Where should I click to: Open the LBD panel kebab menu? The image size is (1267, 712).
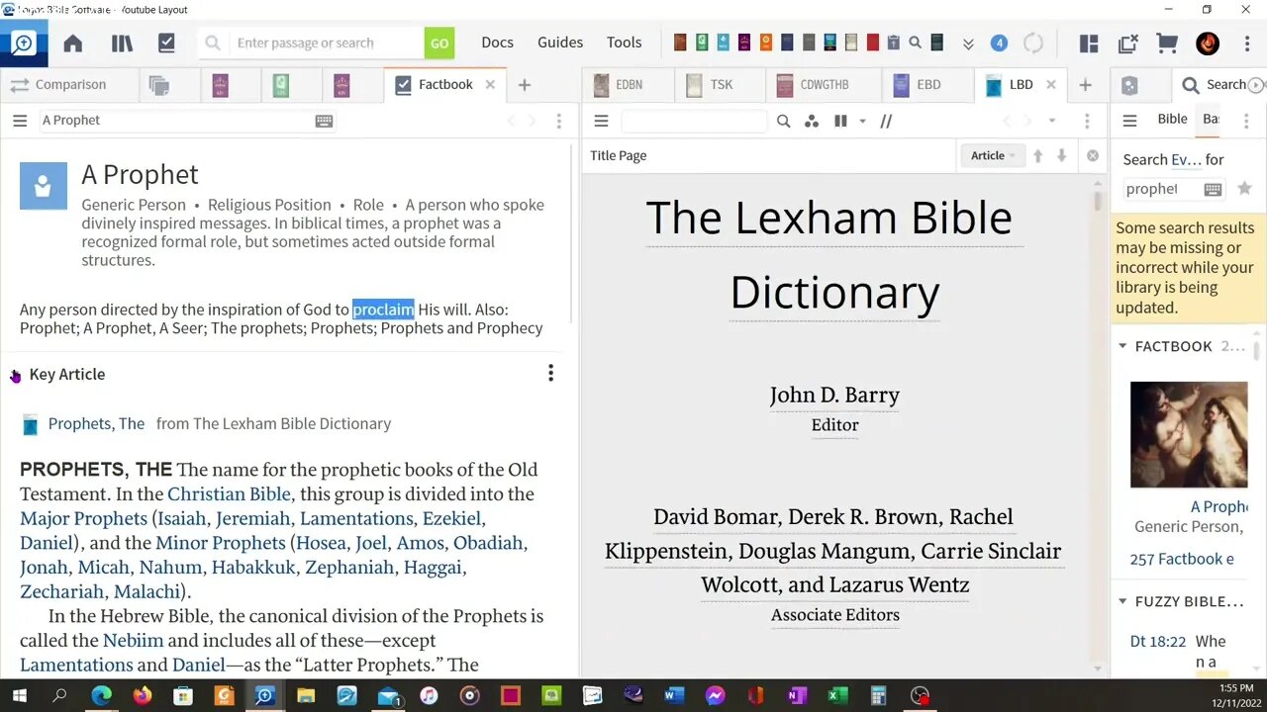point(1087,121)
